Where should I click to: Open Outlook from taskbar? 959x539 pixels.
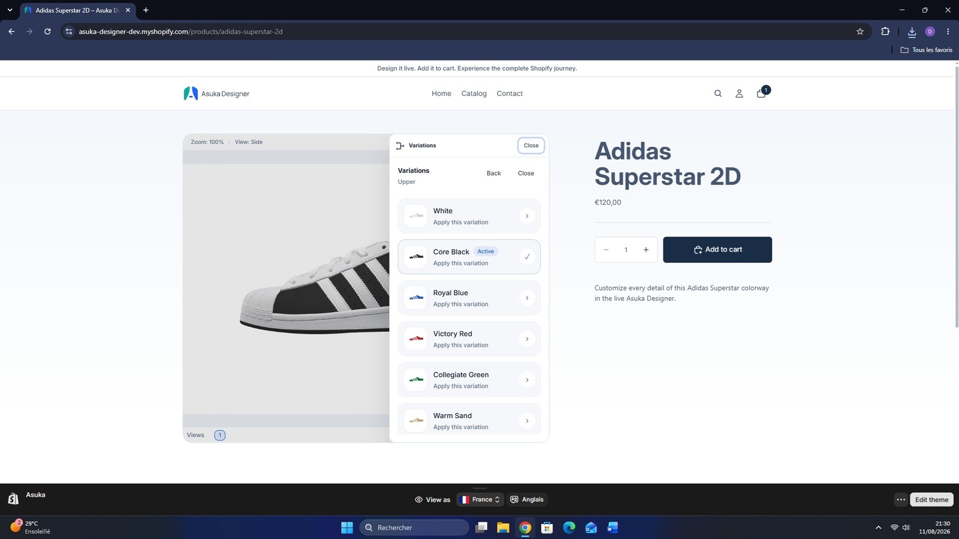[x=590, y=528]
